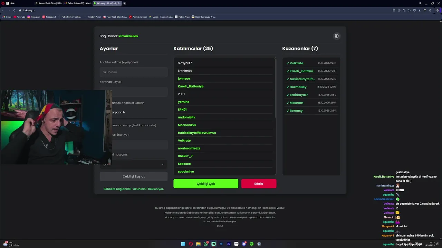Screen dimensions: 442x248
Task: Click the taskbar clock showing 22:23
Action: (430, 244)
